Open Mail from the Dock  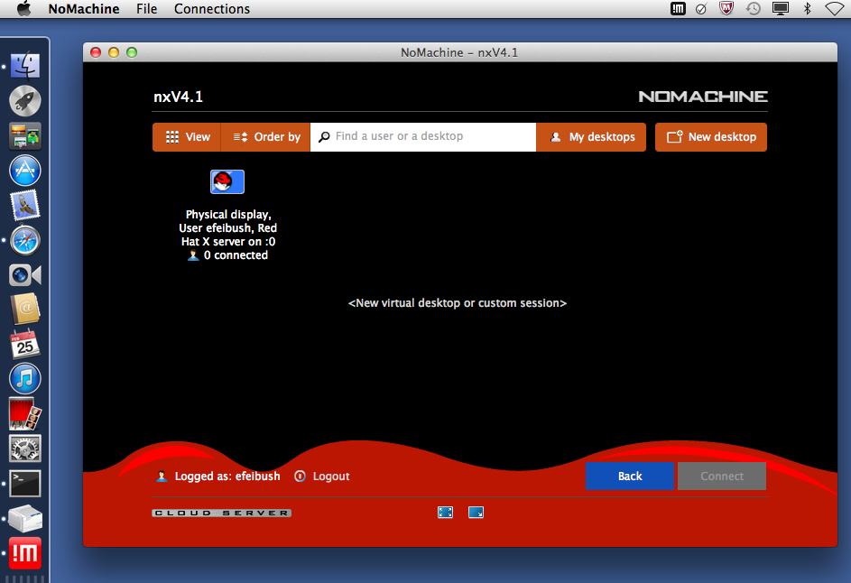click(25, 205)
